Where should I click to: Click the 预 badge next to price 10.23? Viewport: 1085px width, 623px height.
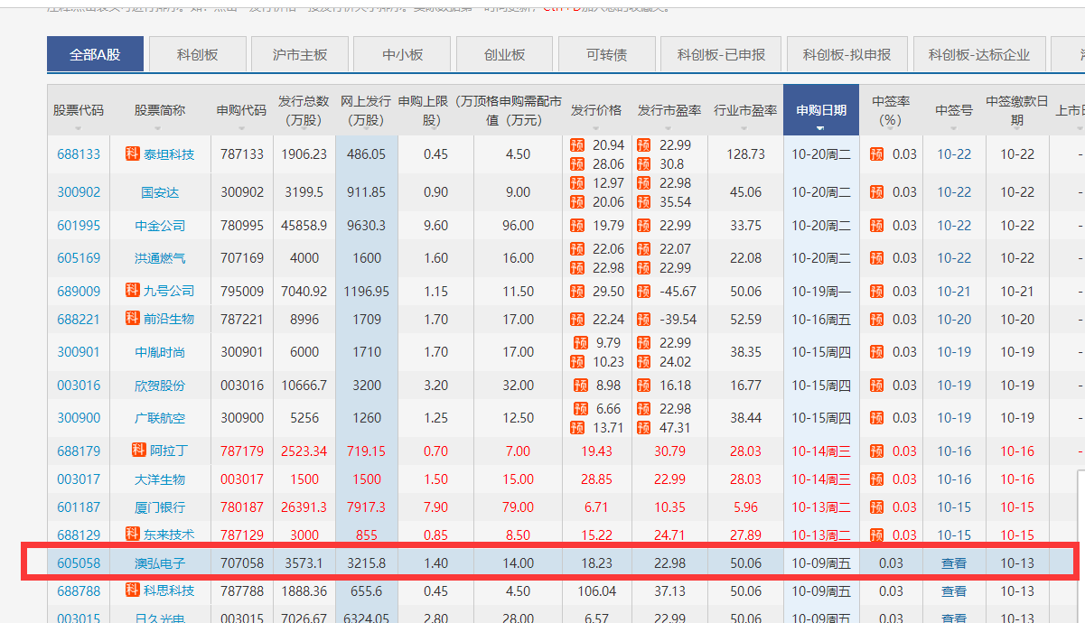pyautogui.click(x=577, y=362)
